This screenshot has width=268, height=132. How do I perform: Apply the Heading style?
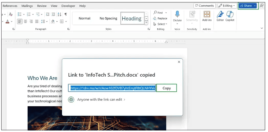tap(132, 18)
